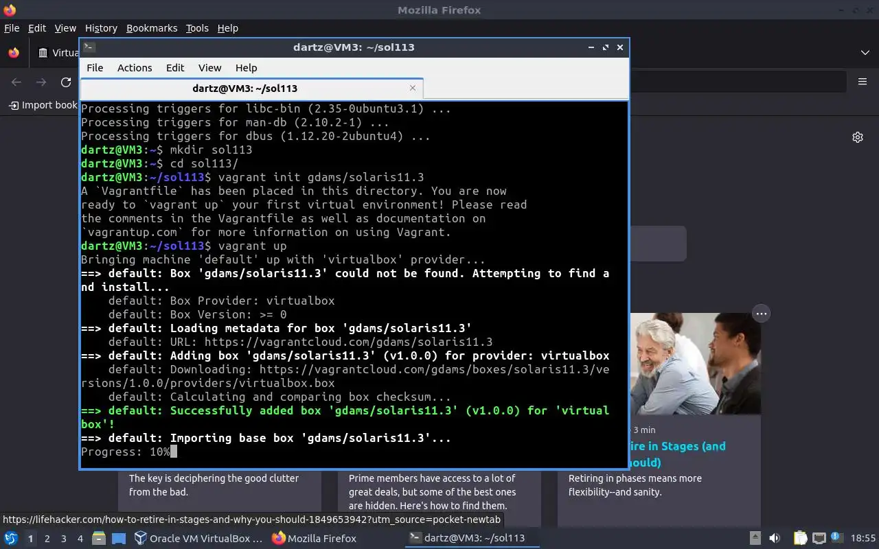Viewport: 879px width, 549px height.
Task: Switch to Oracle VM VirtualBox taskbar entry
Action: pyautogui.click(x=198, y=539)
